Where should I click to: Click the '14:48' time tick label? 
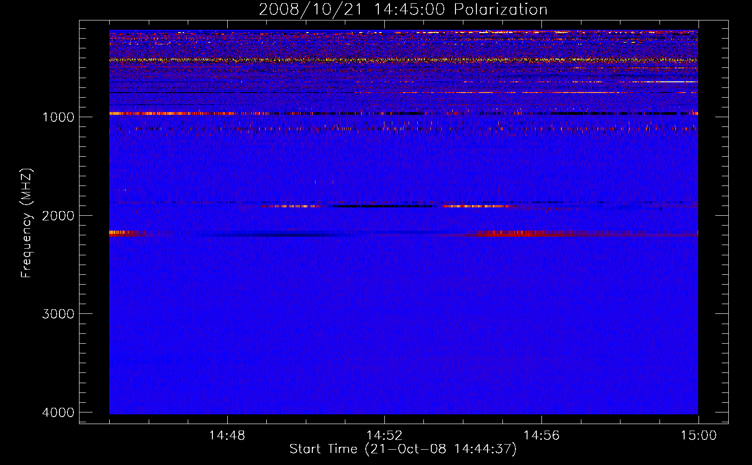[227, 436]
